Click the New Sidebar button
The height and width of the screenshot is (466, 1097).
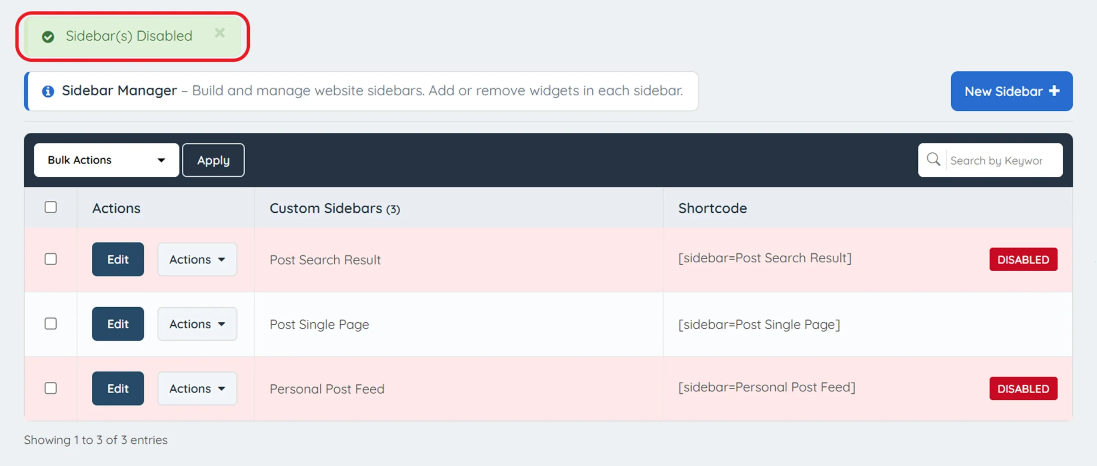[1011, 91]
